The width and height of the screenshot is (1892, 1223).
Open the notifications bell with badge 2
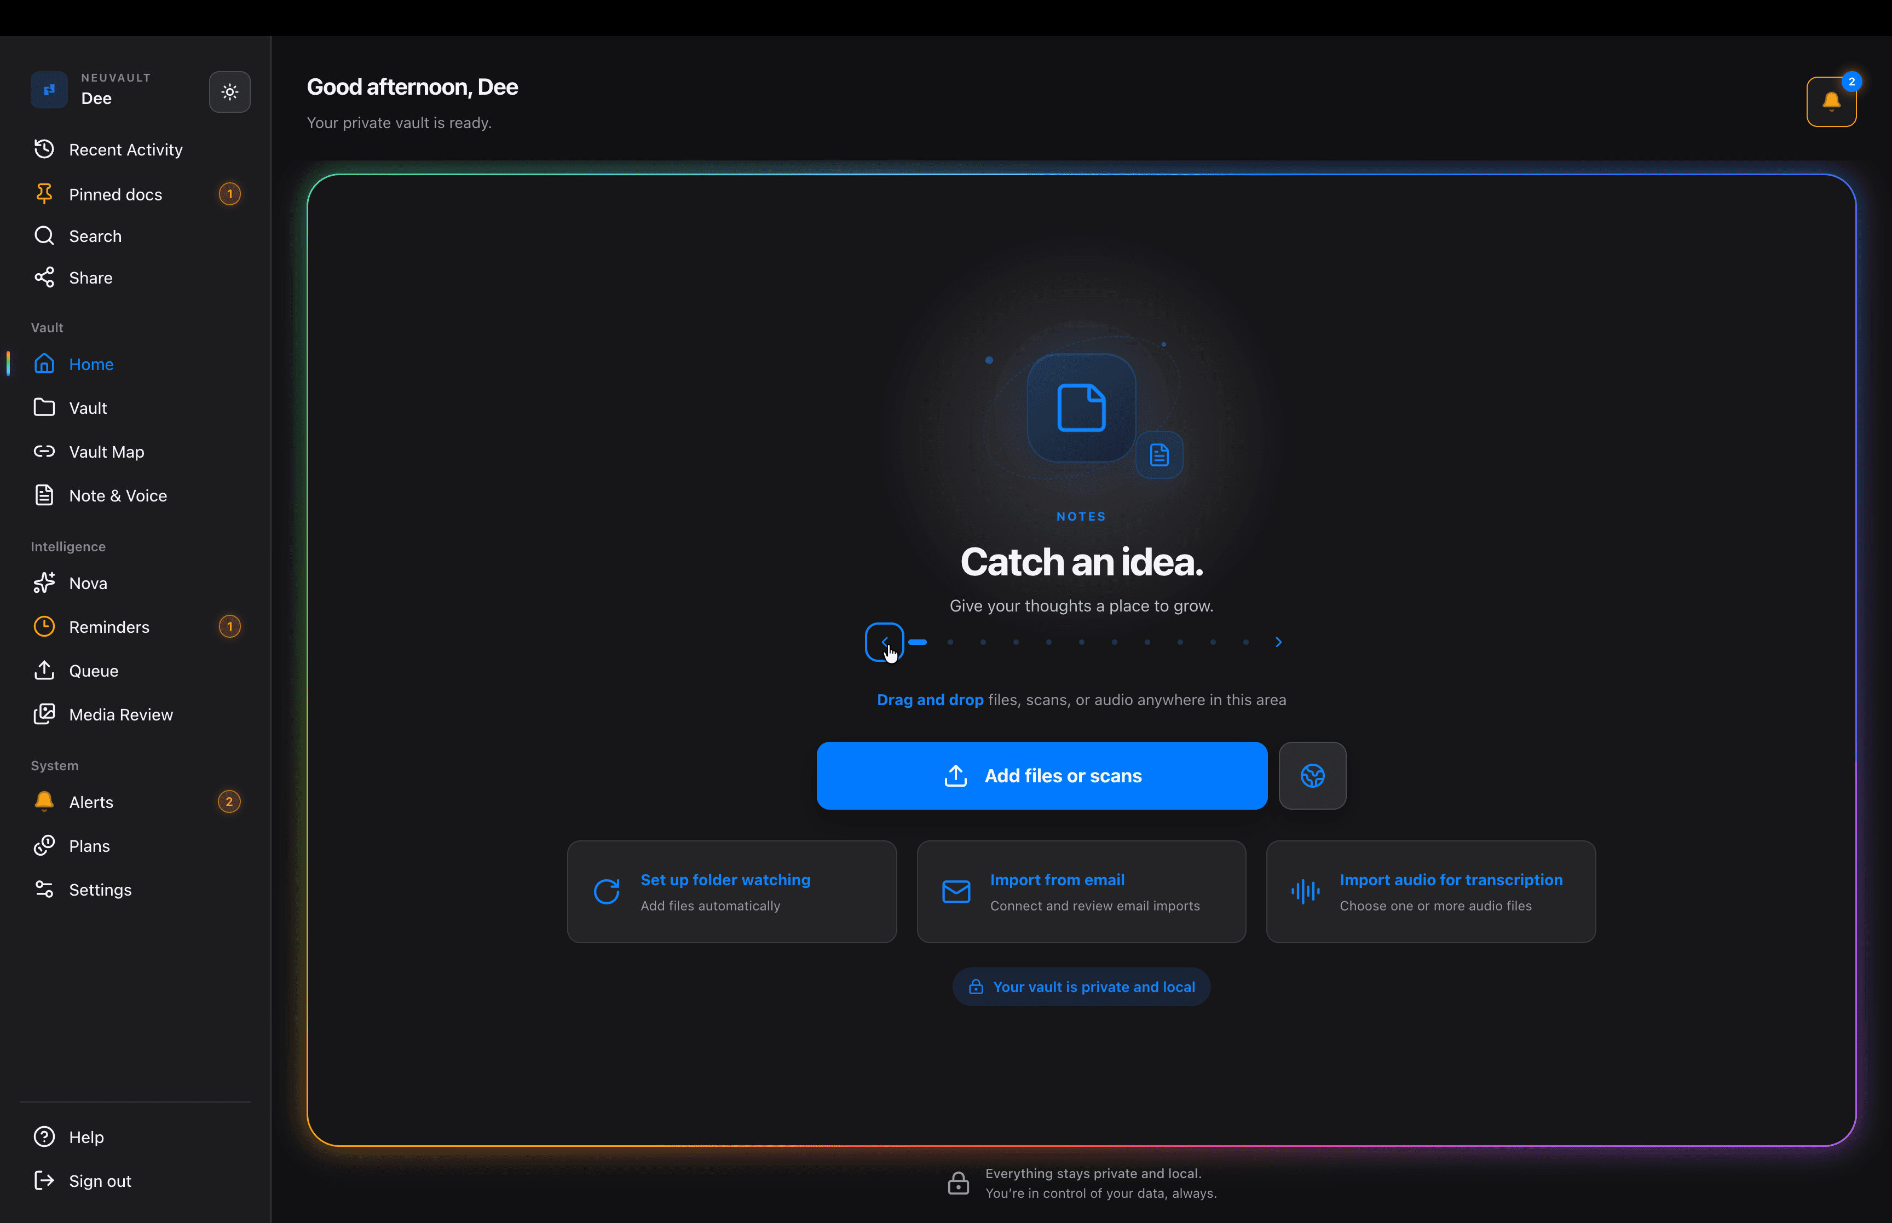tap(1831, 102)
